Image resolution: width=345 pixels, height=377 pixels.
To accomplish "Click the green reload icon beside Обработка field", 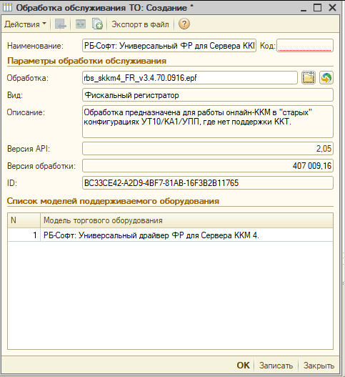I will pyautogui.click(x=326, y=78).
